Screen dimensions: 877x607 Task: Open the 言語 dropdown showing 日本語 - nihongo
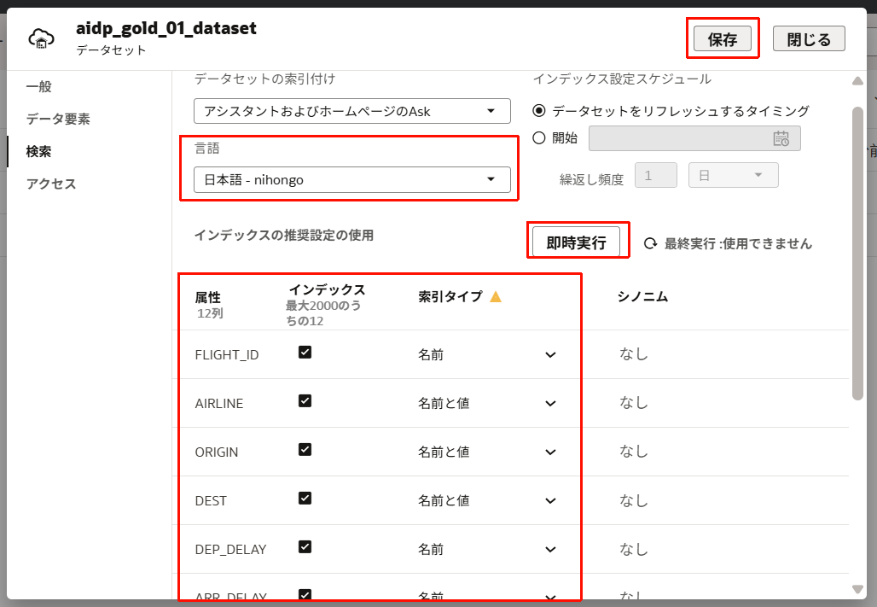(351, 180)
